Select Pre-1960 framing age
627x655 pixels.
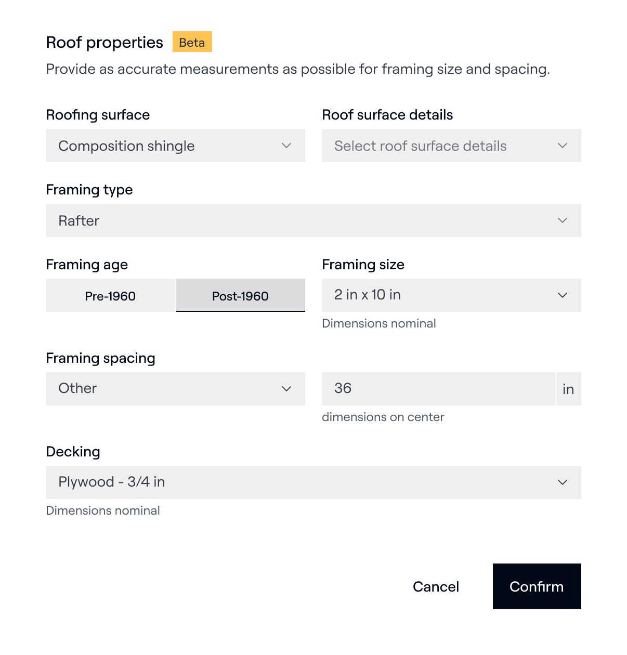click(110, 296)
